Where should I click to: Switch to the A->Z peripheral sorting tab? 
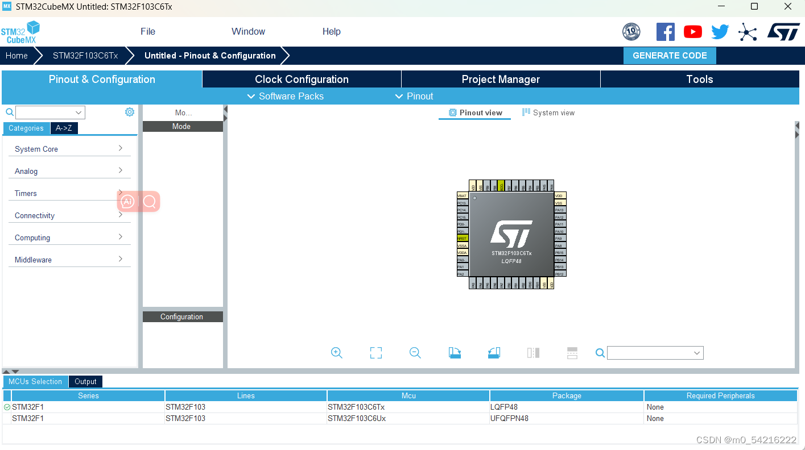point(63,128)
